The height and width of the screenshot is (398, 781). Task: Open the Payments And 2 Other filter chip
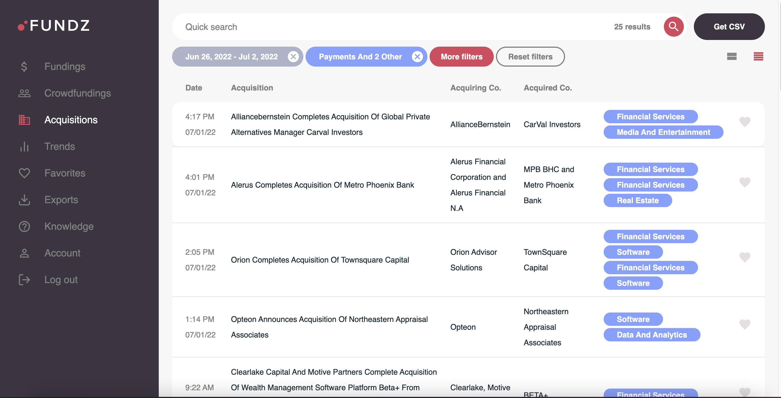[360, 56]
